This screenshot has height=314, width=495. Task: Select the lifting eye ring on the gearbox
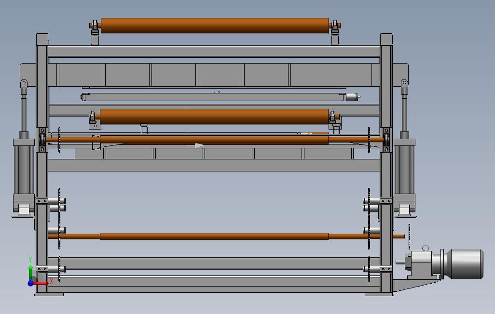[426, 248]
